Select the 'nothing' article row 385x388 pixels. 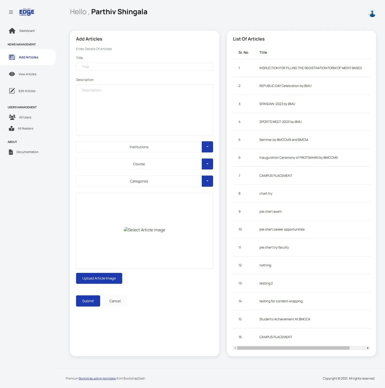[301, 265]
